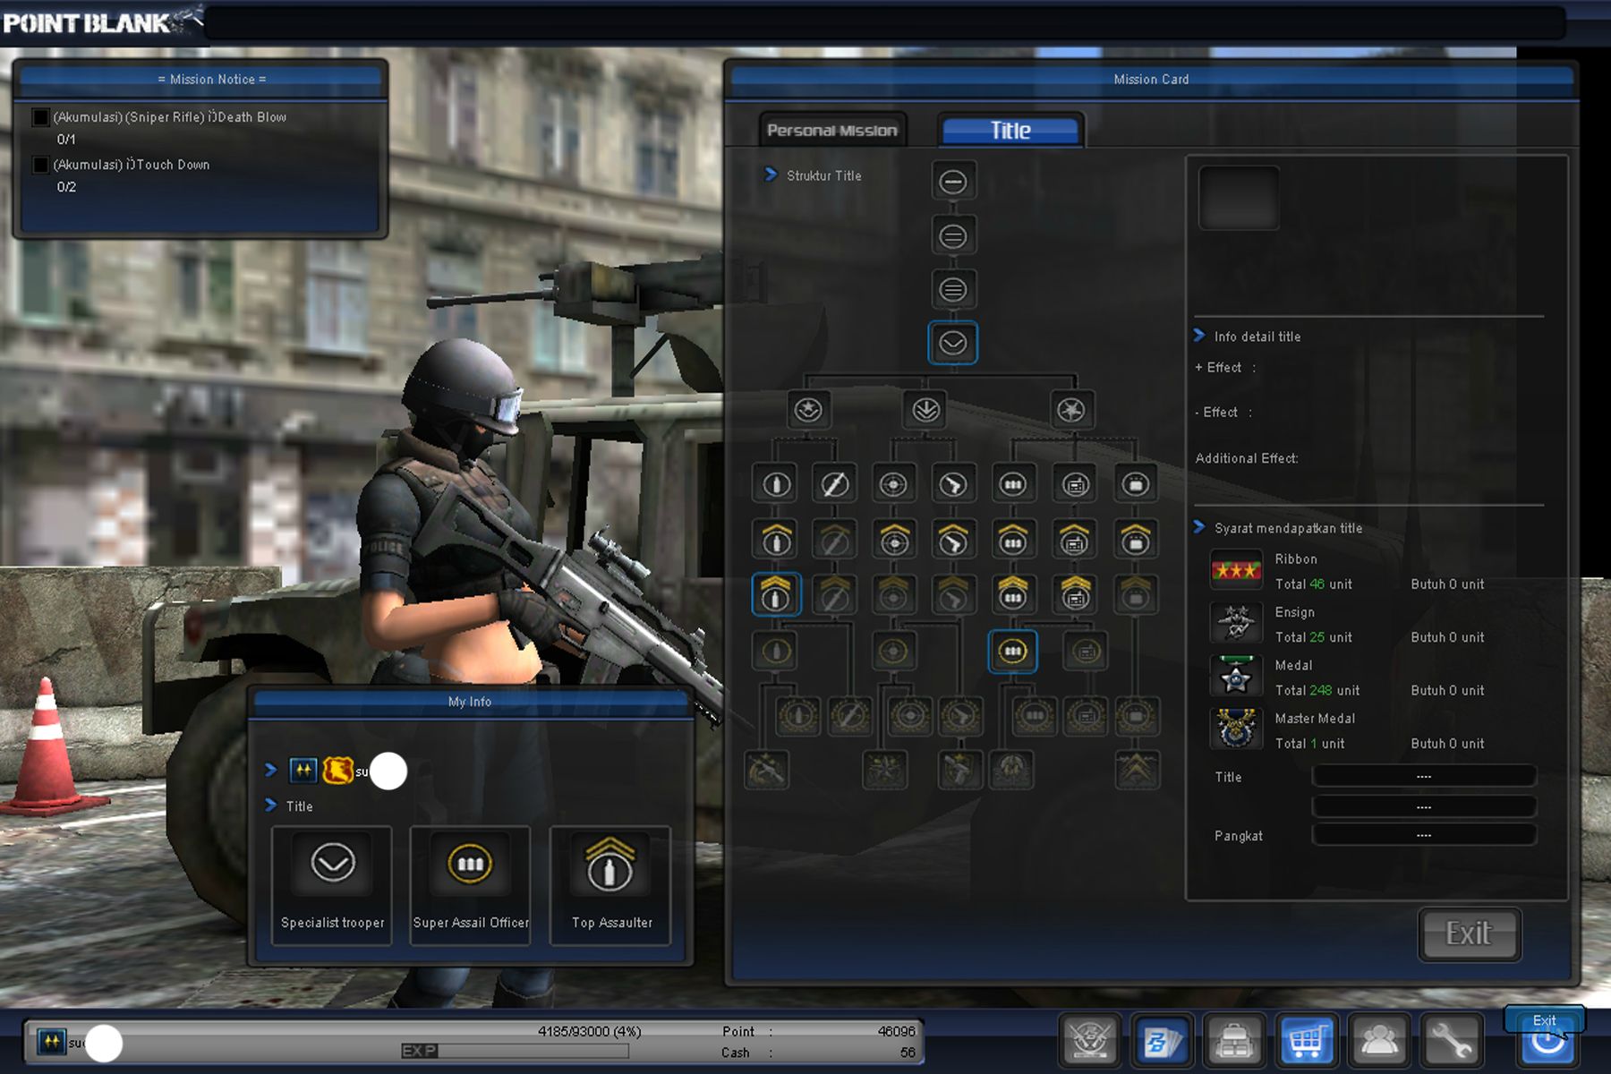
Task: Select the plain pistol title without chevron
Action: pos(952,484)
